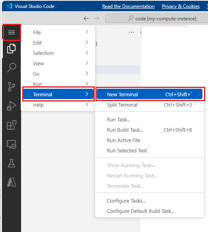Open the Read the Documentation link
This screenshot has height=232, width=208.
point(128,6)
